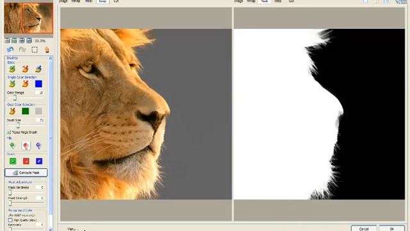Switch left view to the Keep tab
Screen dimensions: 410x231
tap(102, 1)
